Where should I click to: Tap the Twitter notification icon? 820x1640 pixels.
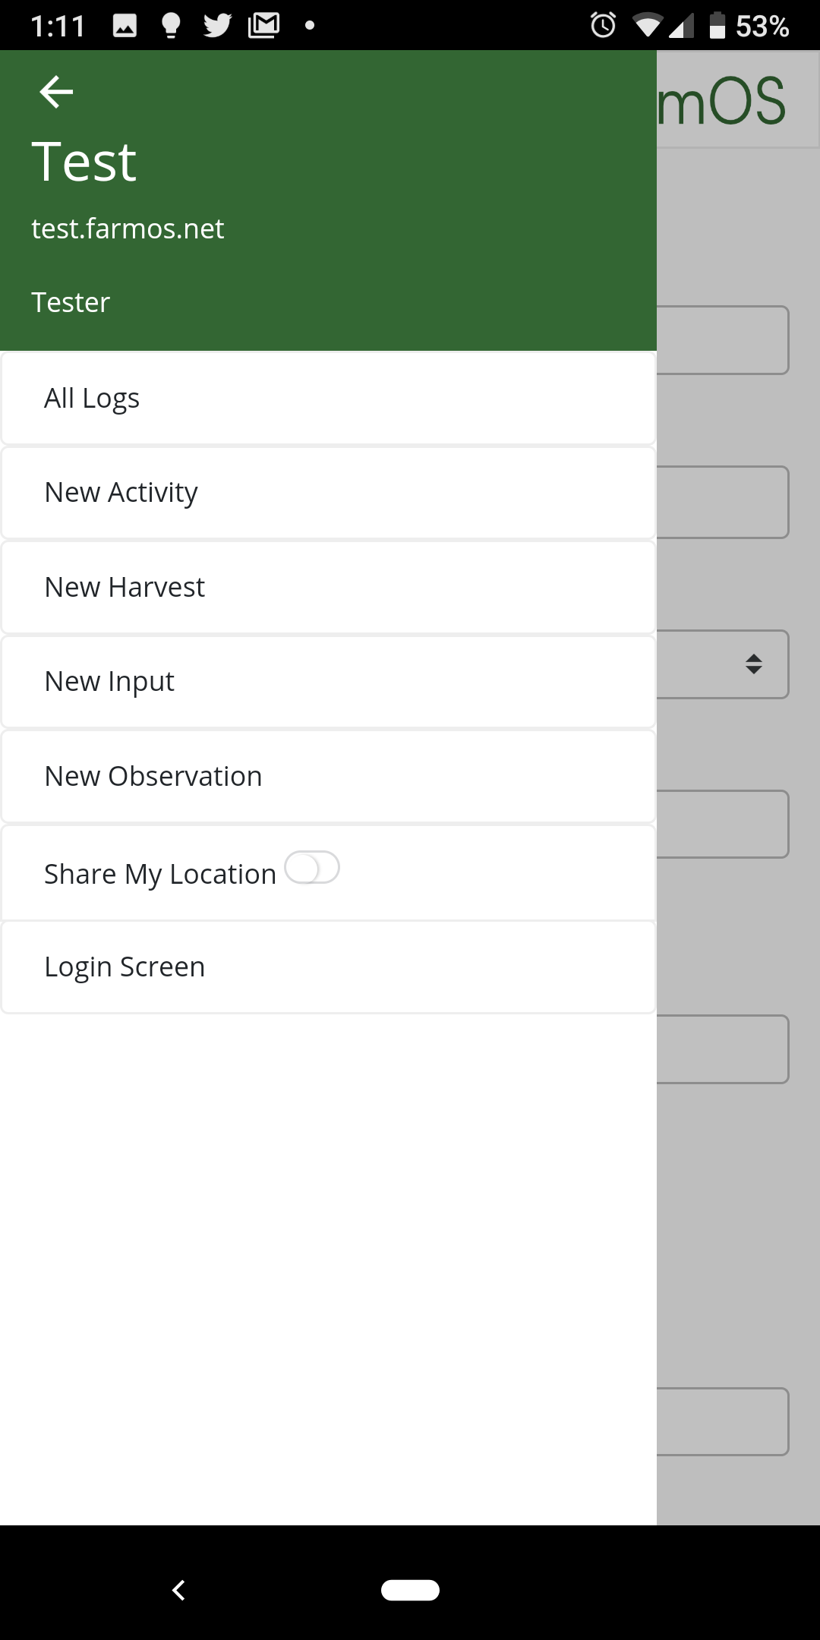[217, 25]
